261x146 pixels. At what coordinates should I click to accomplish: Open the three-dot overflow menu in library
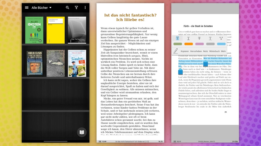(x=85, y=8)
